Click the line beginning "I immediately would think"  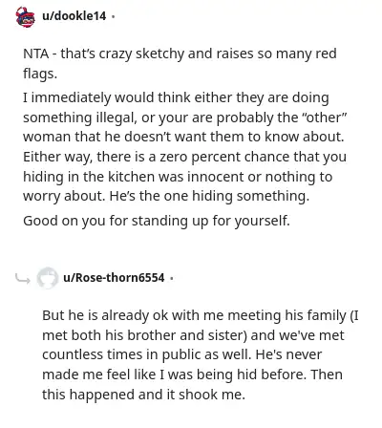point(176,98)
